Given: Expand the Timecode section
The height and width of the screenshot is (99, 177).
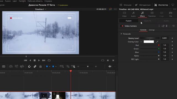Looking at the screenshot, I should click(121, 34).
